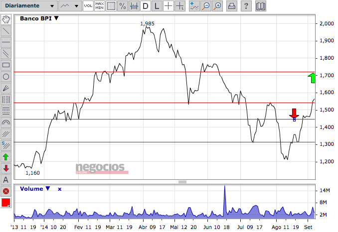Add an indicator with the plus-chart icon
The image size is (338, 232).
coord(194,6)
